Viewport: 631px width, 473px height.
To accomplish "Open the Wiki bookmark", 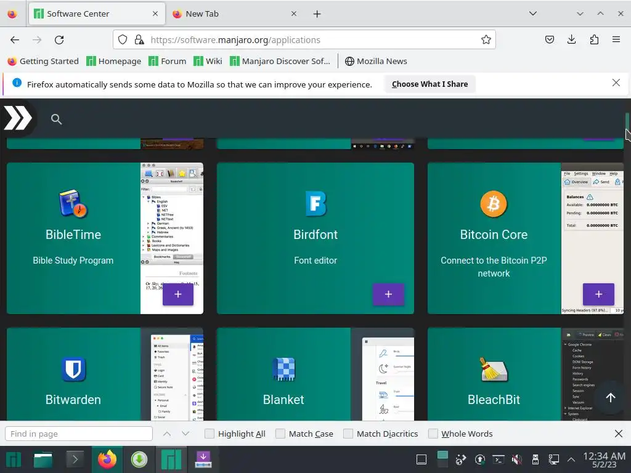I will [208, 61].
